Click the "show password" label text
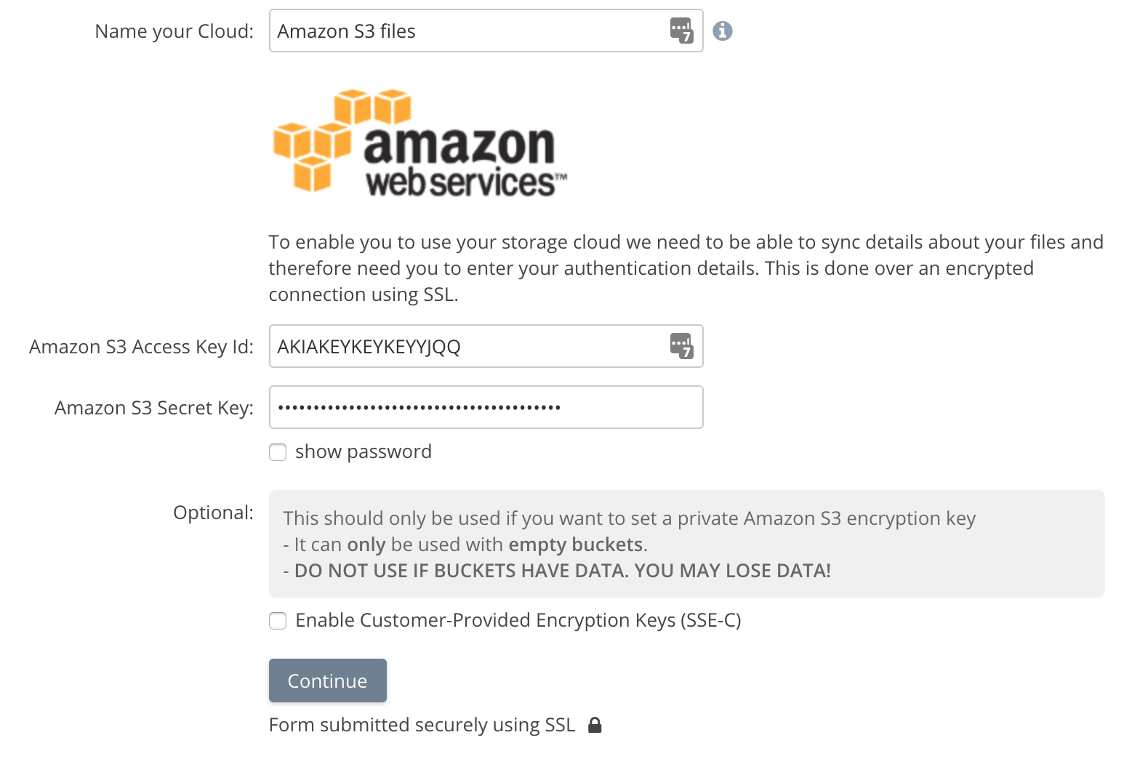Viewport: 1124px width, 759px height. click(363, 451)
